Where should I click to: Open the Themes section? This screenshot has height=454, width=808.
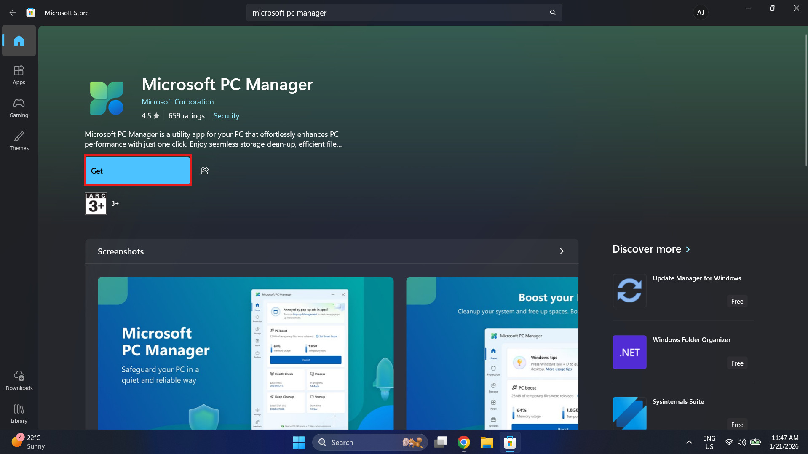click(x=19, y=140)
